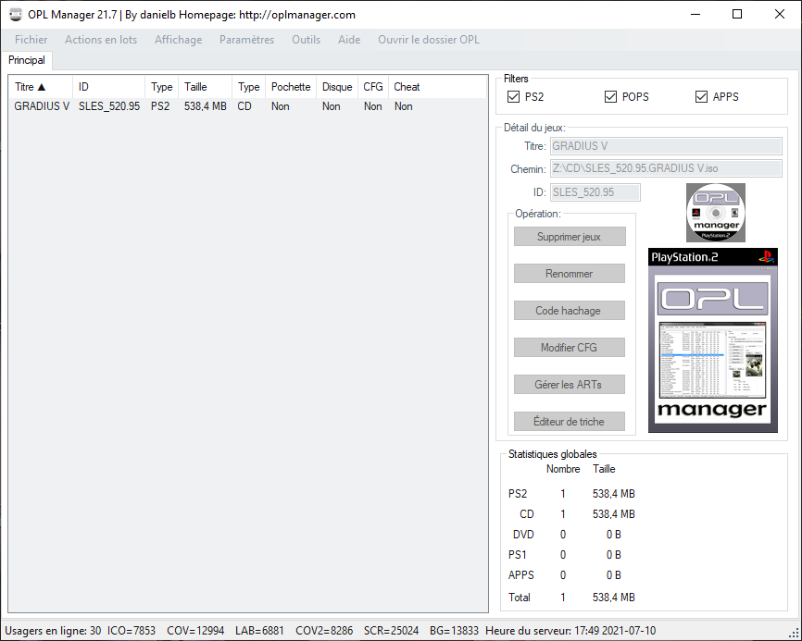Sort by Disque column header

coord(337,87)
